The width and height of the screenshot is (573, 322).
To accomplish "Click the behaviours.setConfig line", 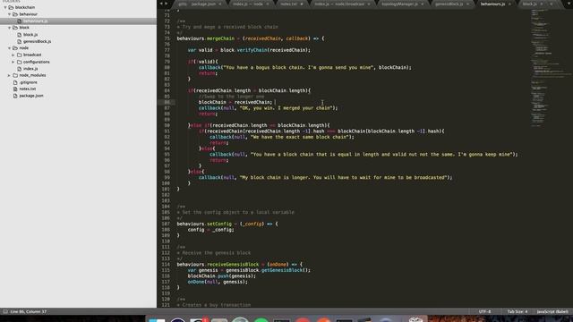I will pyautogui.click(x=227, y=224).
